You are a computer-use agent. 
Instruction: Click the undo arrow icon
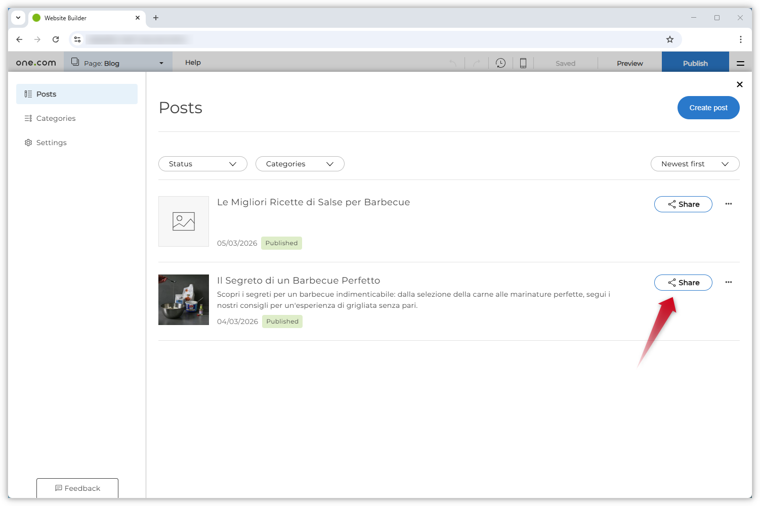coord(453,62)
